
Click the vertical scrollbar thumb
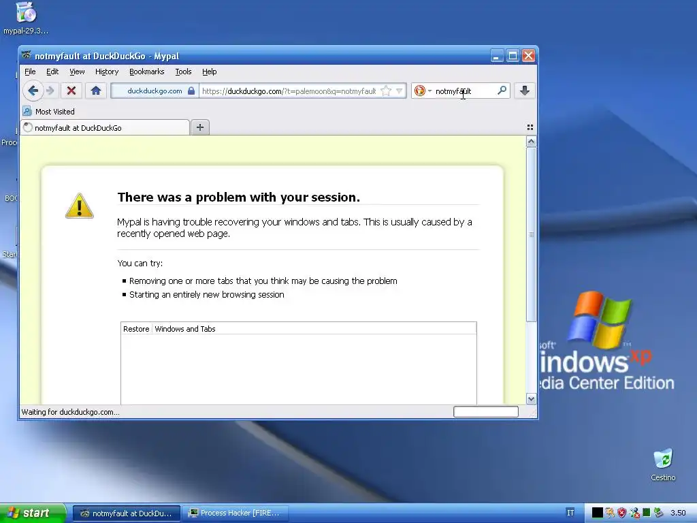point(531,234)
